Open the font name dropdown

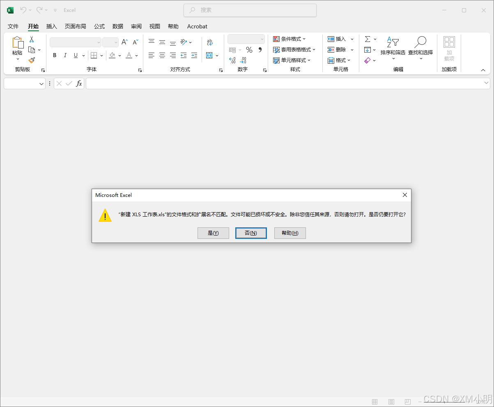99,42
